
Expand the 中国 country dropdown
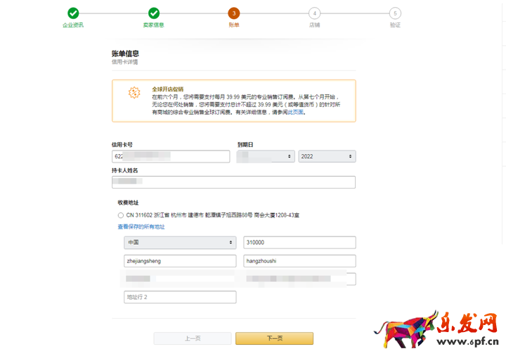tap(180, 242)
